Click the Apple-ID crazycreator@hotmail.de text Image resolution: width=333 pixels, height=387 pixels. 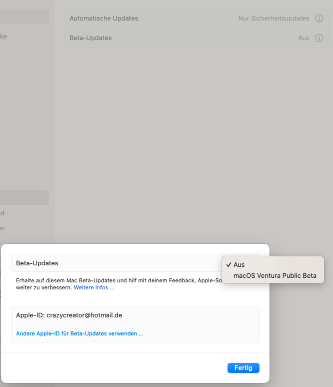69,315
